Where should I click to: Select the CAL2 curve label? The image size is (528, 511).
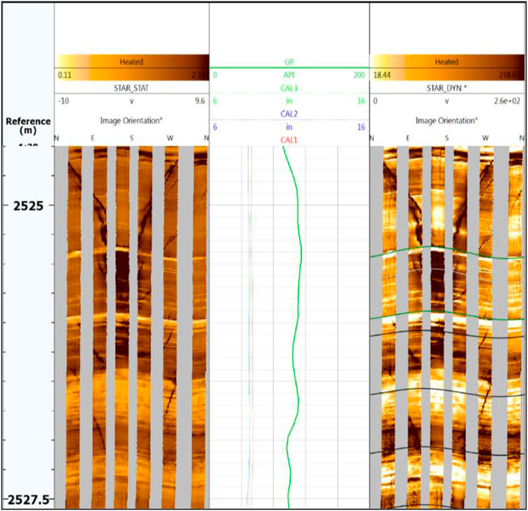289,114
